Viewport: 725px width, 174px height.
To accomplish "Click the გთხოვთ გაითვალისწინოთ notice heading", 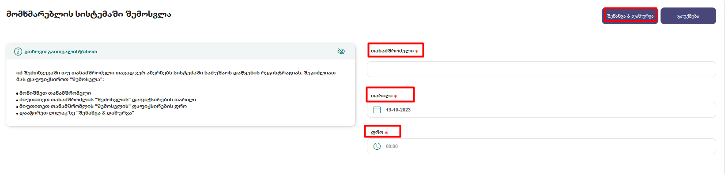I will 61,52.
